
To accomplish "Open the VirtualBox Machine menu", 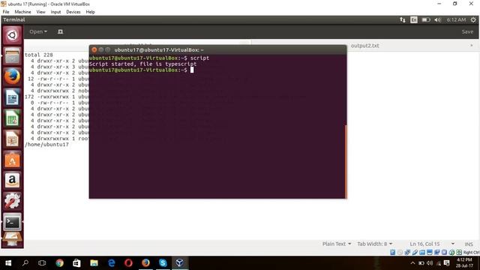I will 22,12.
